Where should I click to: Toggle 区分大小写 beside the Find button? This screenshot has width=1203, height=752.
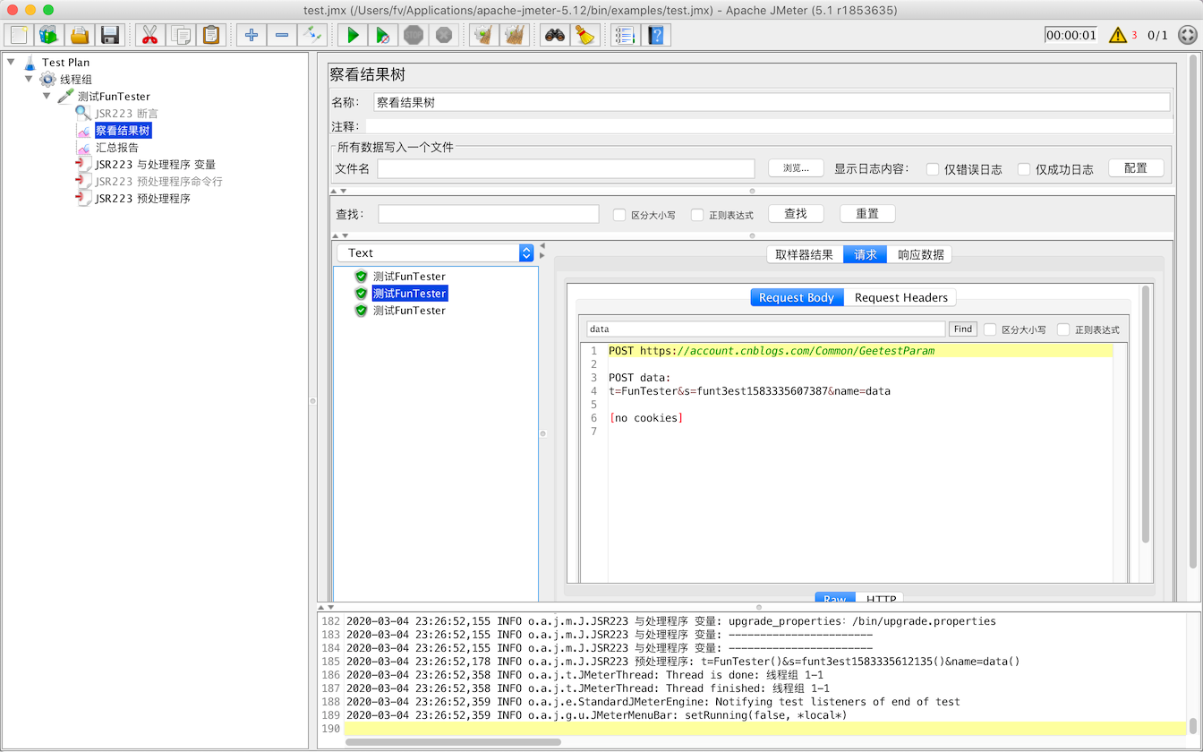click(x=990, y=329)
